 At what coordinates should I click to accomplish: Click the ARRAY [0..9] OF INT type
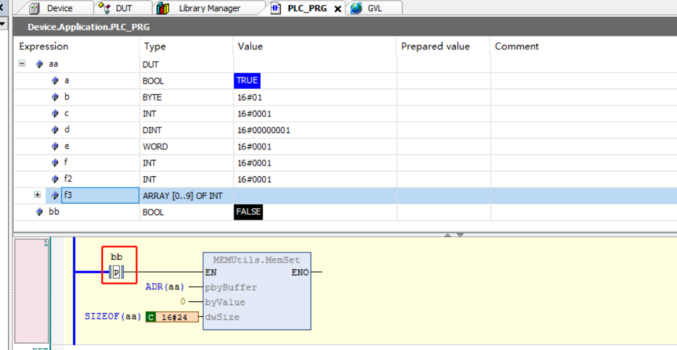pyautogui.click(x=183, y=196)
